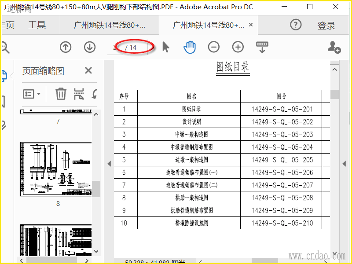Image resolution: width=352 pixels, height=264 pixels.
Task: Click the page number input field
Action: (115, 48)
